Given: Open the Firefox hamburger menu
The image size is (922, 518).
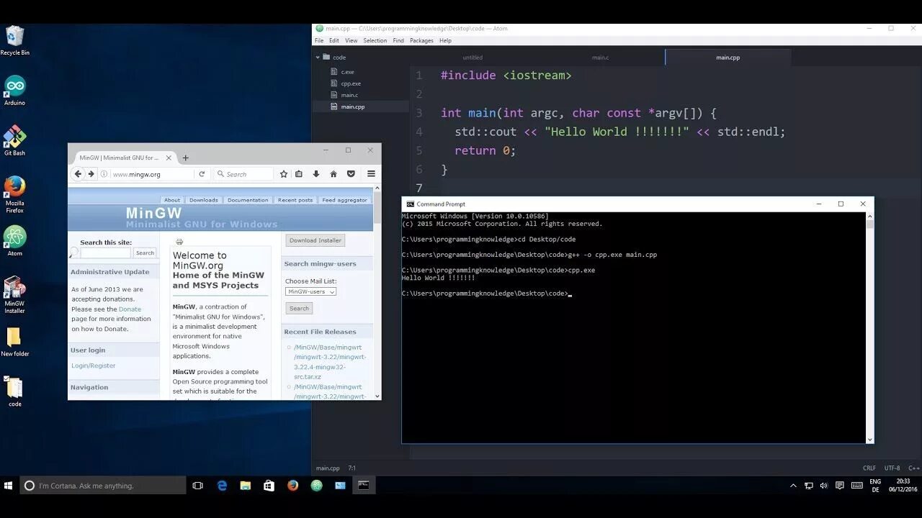Looking at the screenshot, I should [x=371, y=174].
